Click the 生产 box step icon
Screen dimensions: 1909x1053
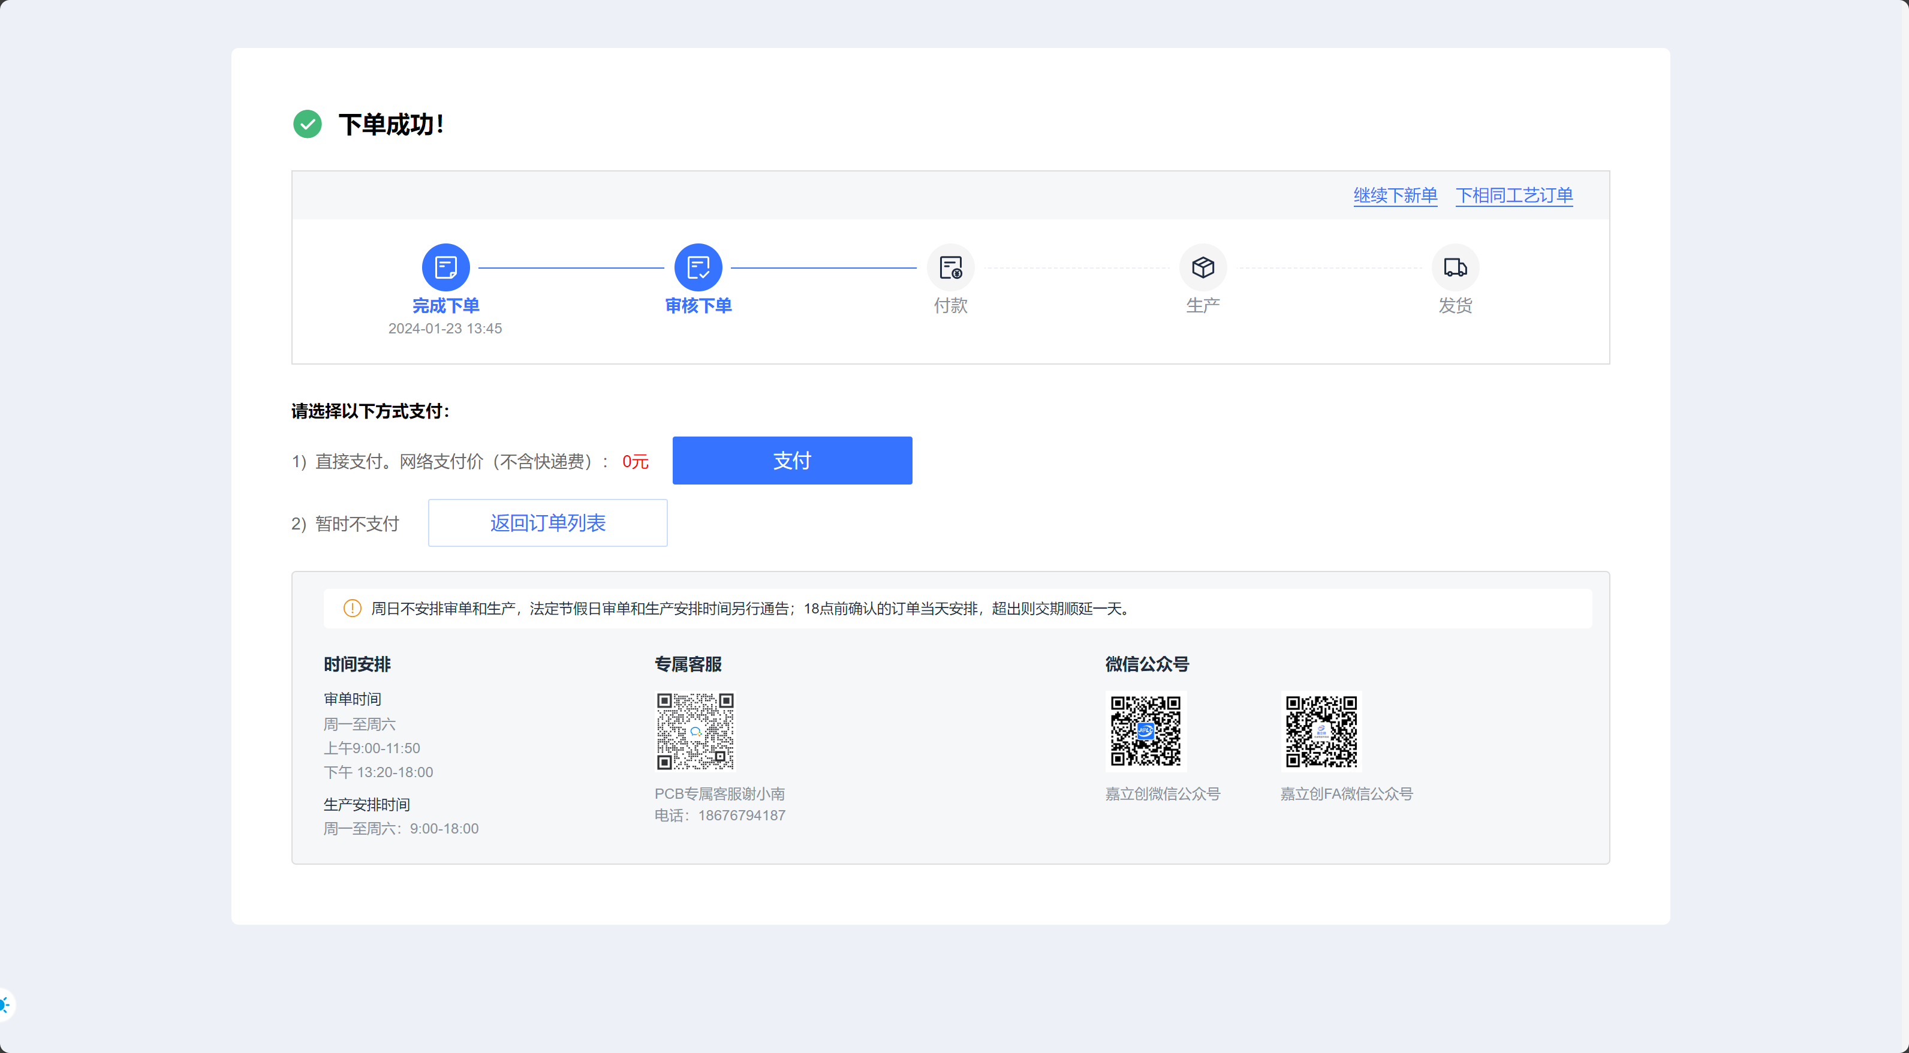tap(1202, 267)
